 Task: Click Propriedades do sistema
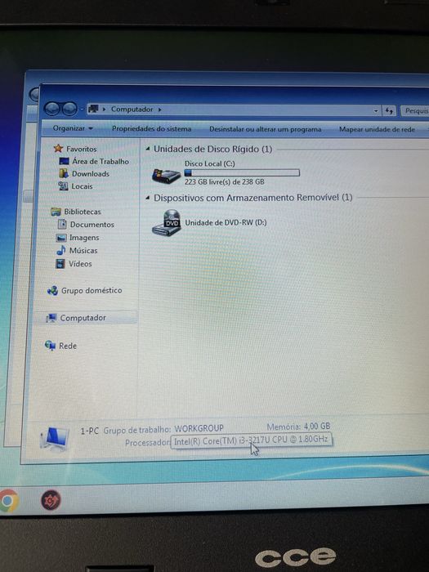pos(151,129)
